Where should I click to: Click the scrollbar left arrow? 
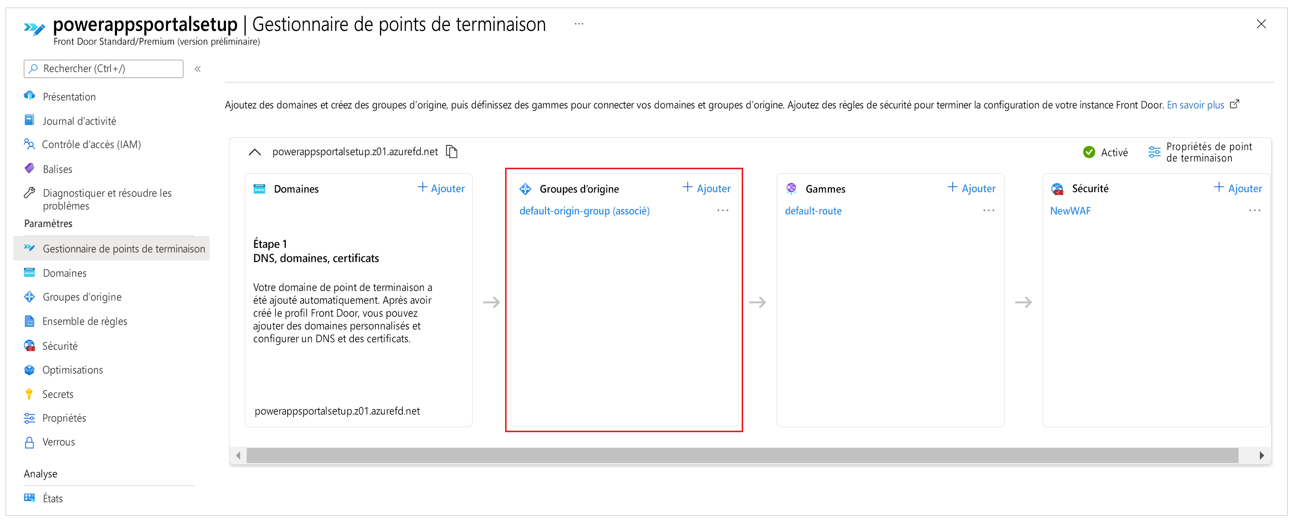click(238, 456)
